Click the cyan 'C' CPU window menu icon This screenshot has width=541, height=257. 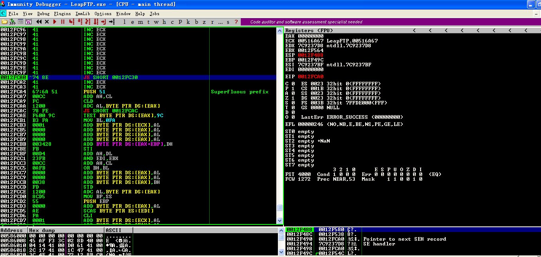pos(4,14)
